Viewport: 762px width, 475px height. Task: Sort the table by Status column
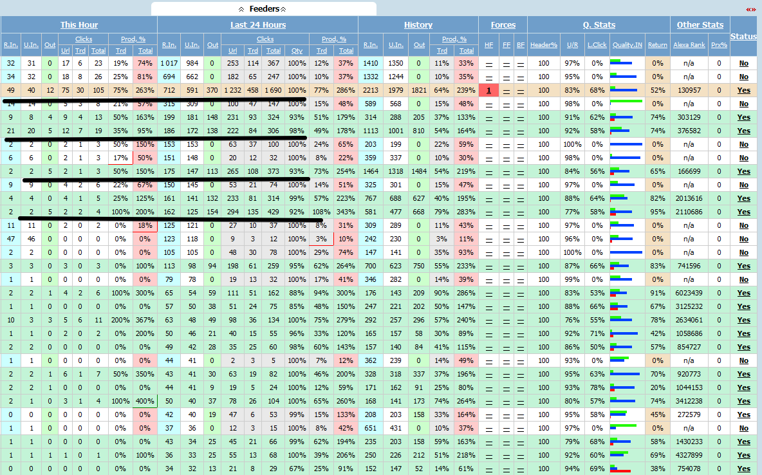(743, 37)
